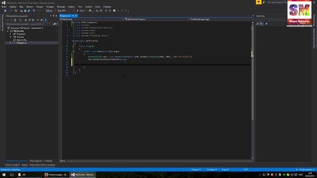The image size is (317, 178).
Task: Select the Решение "MyTerraria" tree node
Action: coord(27,28)
